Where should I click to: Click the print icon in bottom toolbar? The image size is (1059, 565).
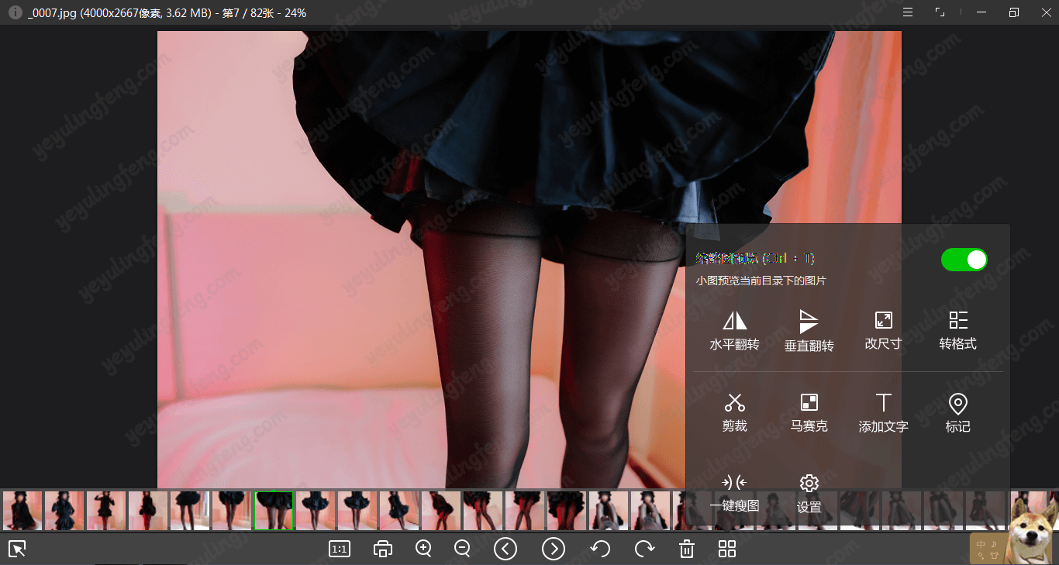(382, 549)
